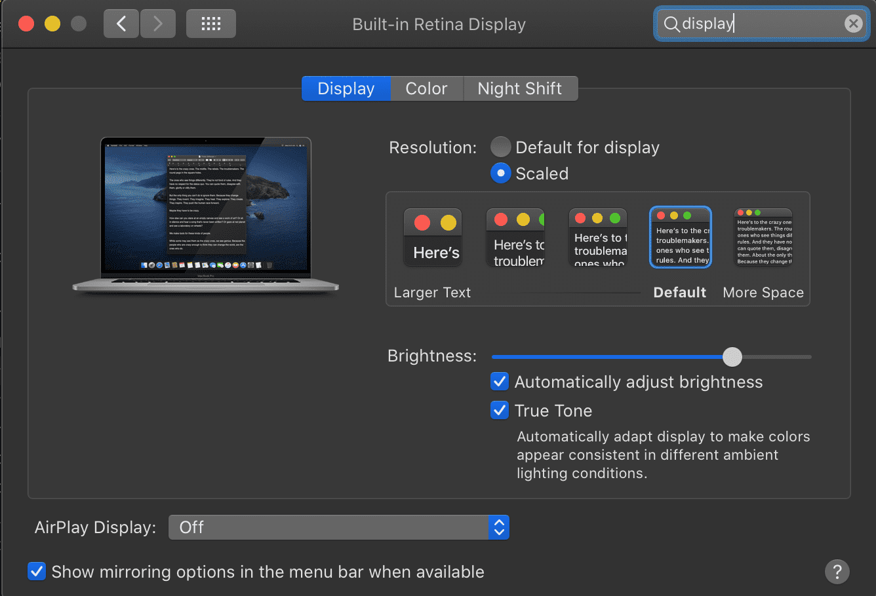Select the Display tab
Viewport: 876px width, 596px height.
click(x=346, y=88)
